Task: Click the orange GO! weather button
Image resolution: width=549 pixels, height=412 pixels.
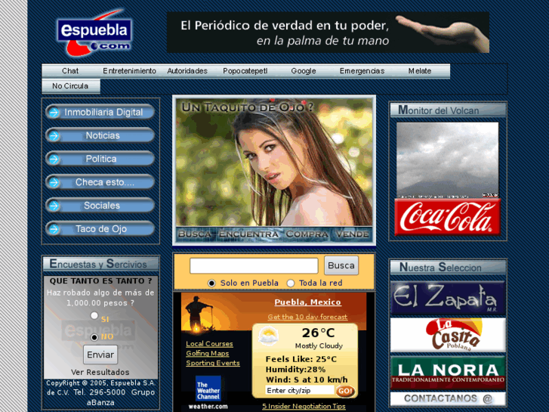Action: point(345,391)
